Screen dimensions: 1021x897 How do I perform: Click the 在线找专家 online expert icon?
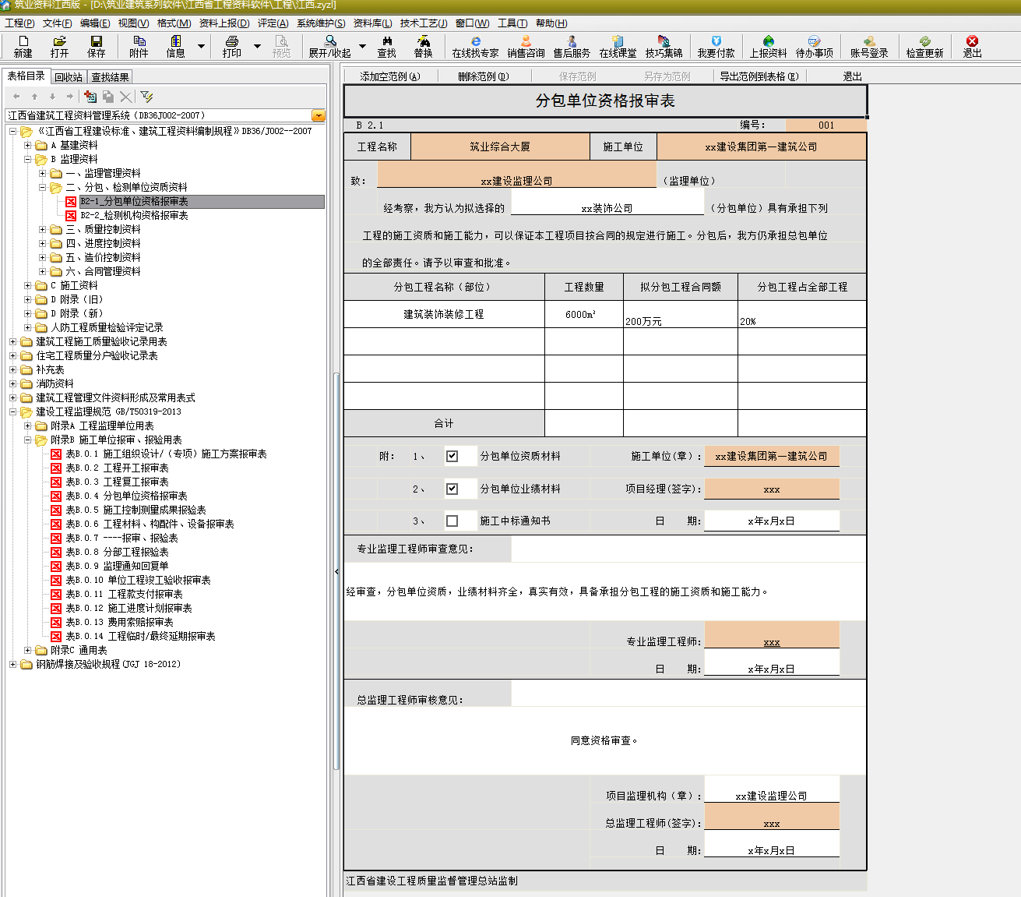point(475,46)
